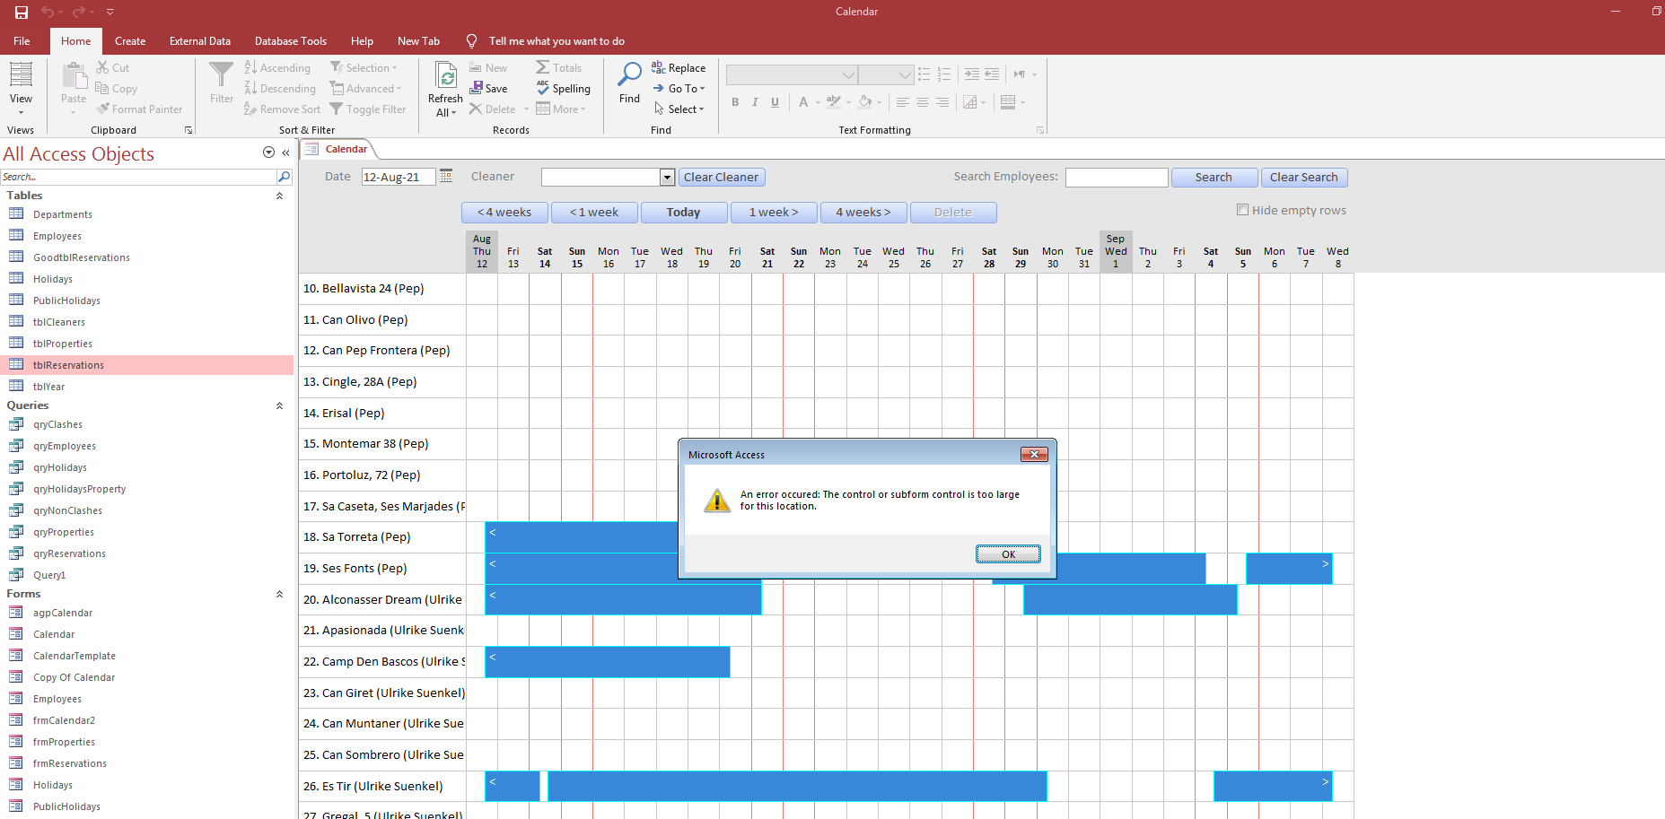Image resolution: width=1665 pixels, height=819 pixels.
Task: Click the View icon in ribbon
Action: [x=21, y=75]
